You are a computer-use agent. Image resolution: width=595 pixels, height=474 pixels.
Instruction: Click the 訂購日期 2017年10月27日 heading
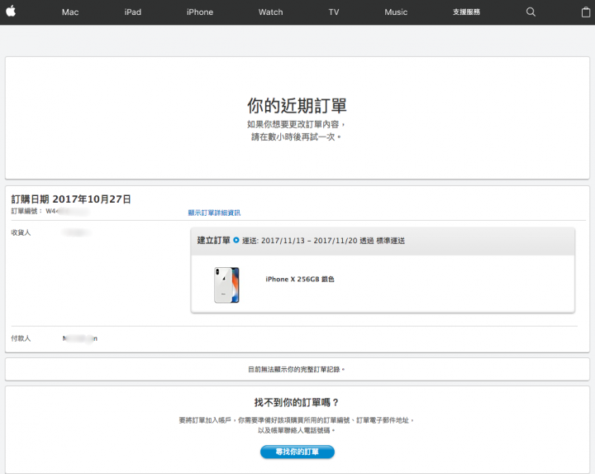click(71, 199)
